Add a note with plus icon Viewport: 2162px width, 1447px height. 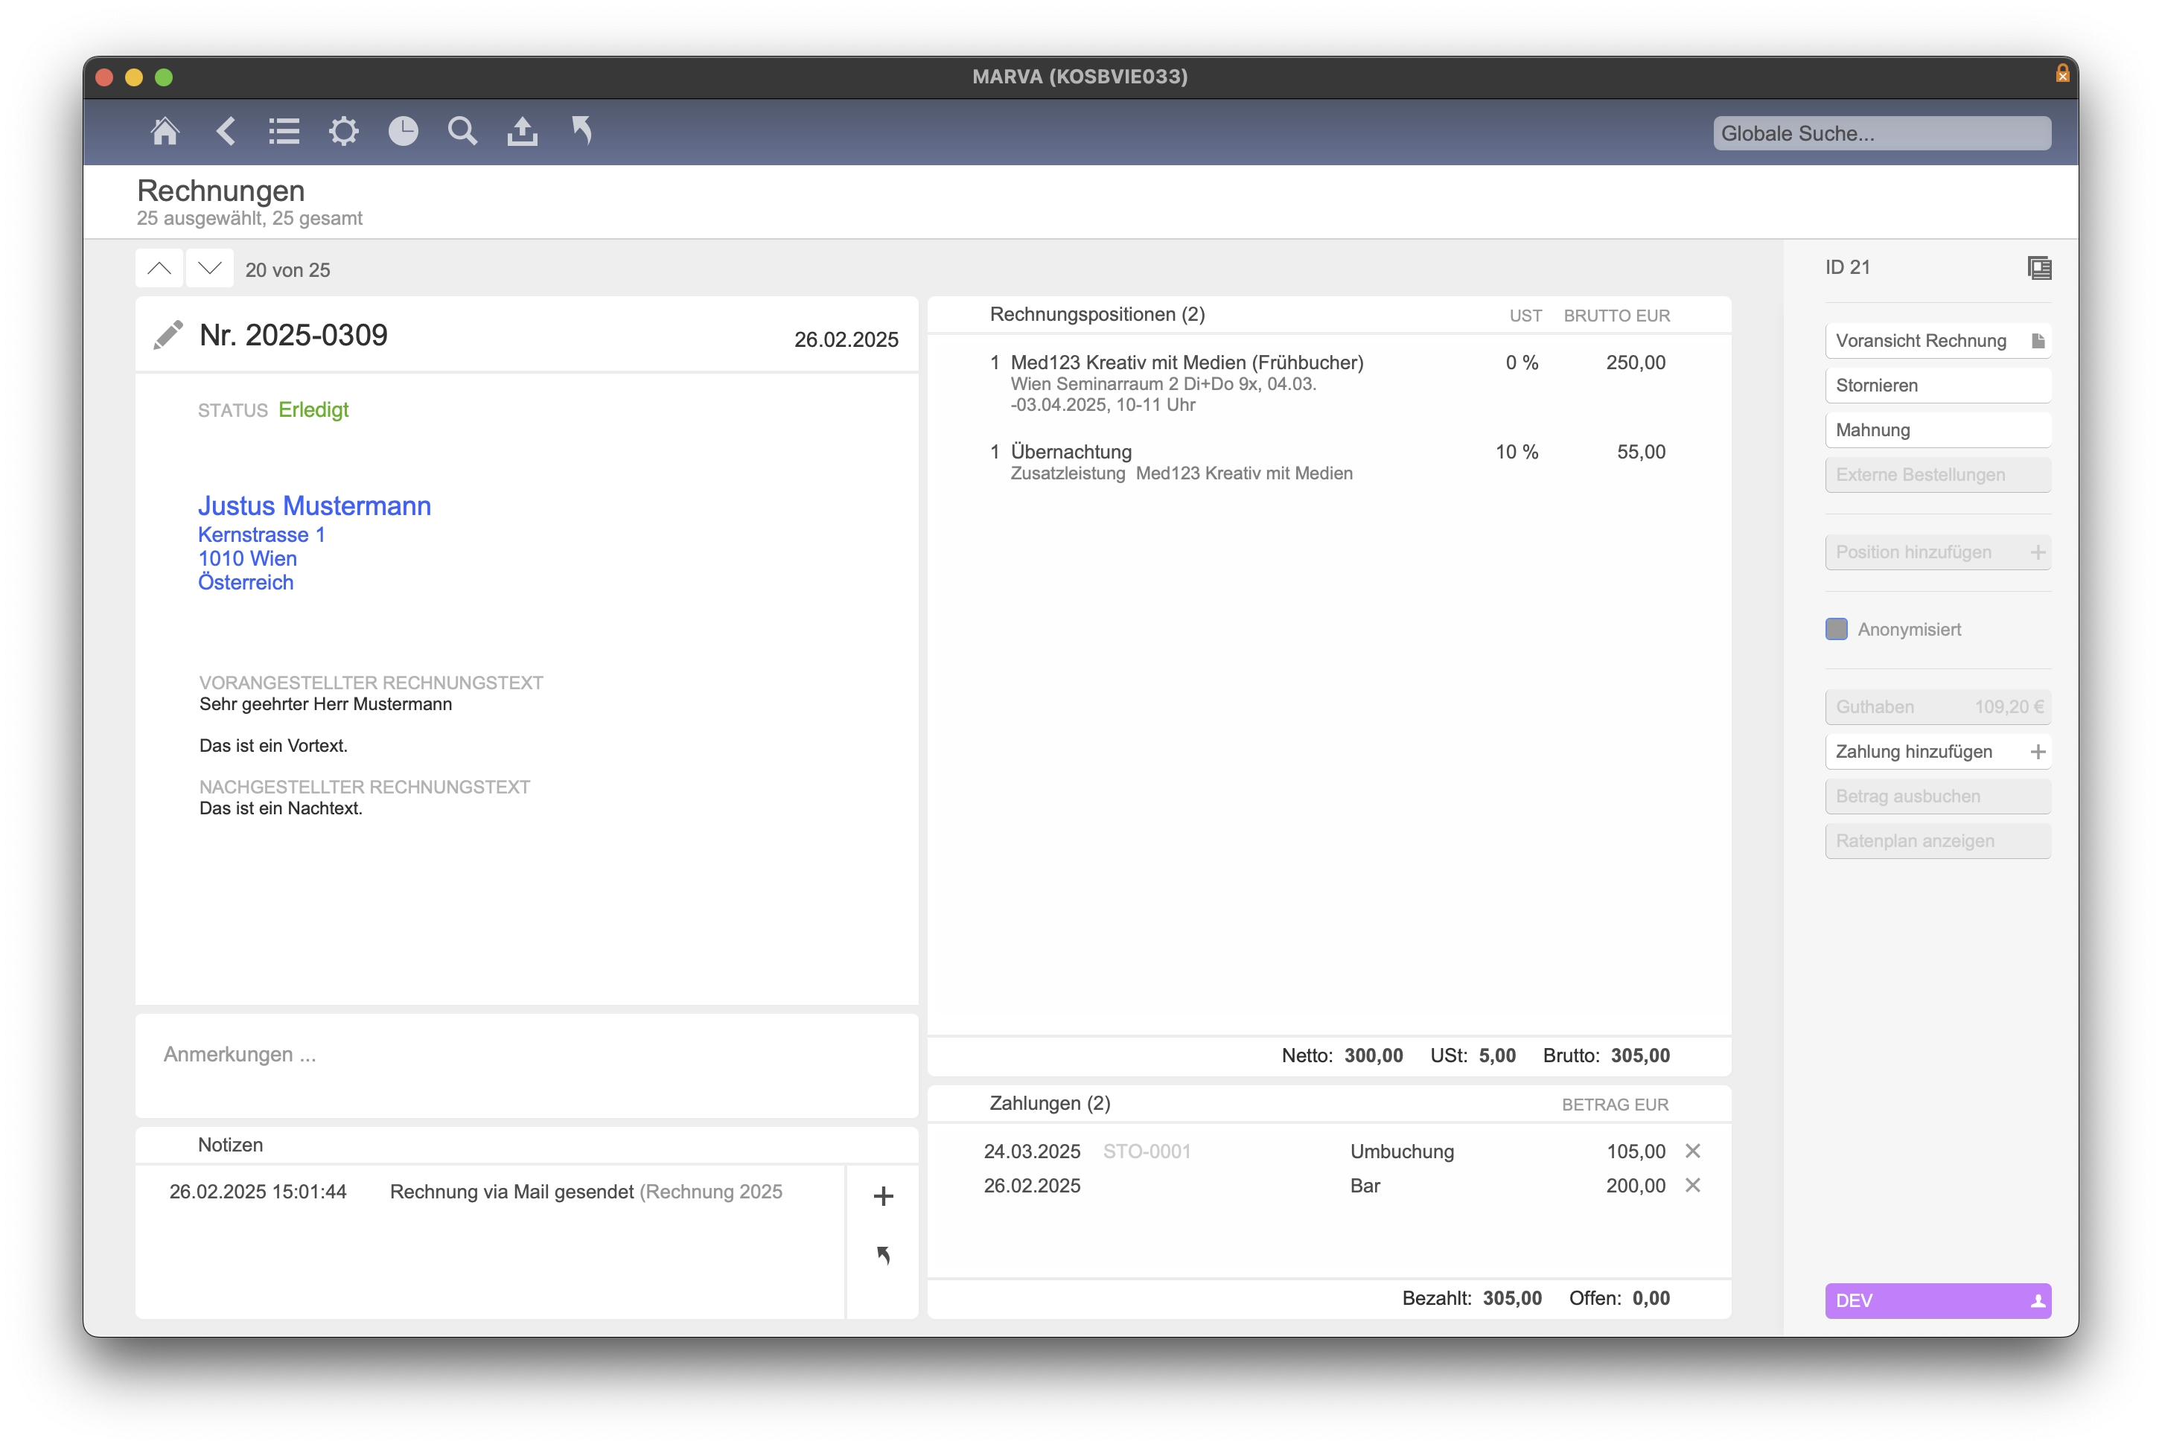tap(883, 1196)
